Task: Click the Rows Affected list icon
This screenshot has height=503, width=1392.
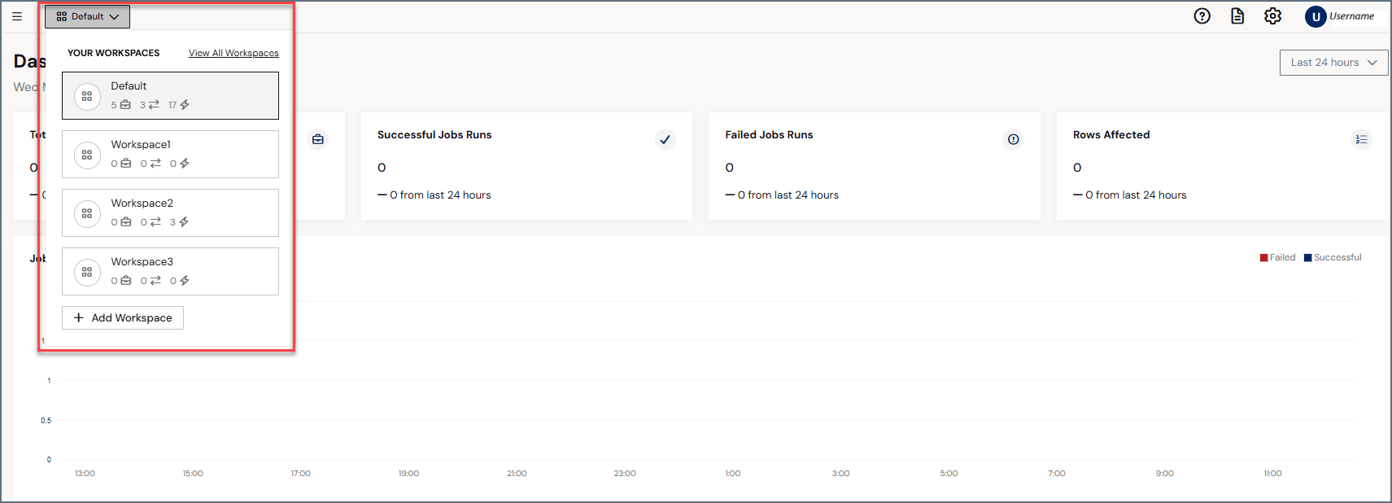Action: tap(1361, 139)
